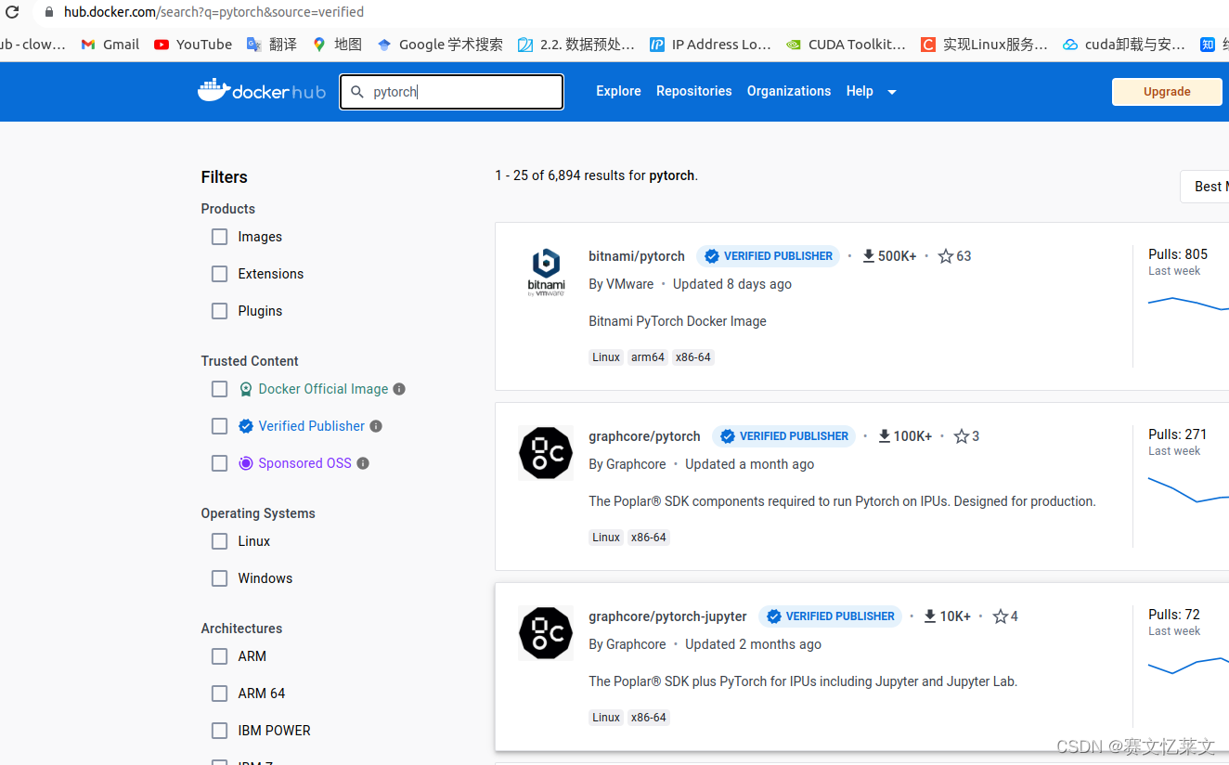The image size is (1229, 765).
Task: Open the 地图 maps bookmark
Action: (x=337, y=44)
